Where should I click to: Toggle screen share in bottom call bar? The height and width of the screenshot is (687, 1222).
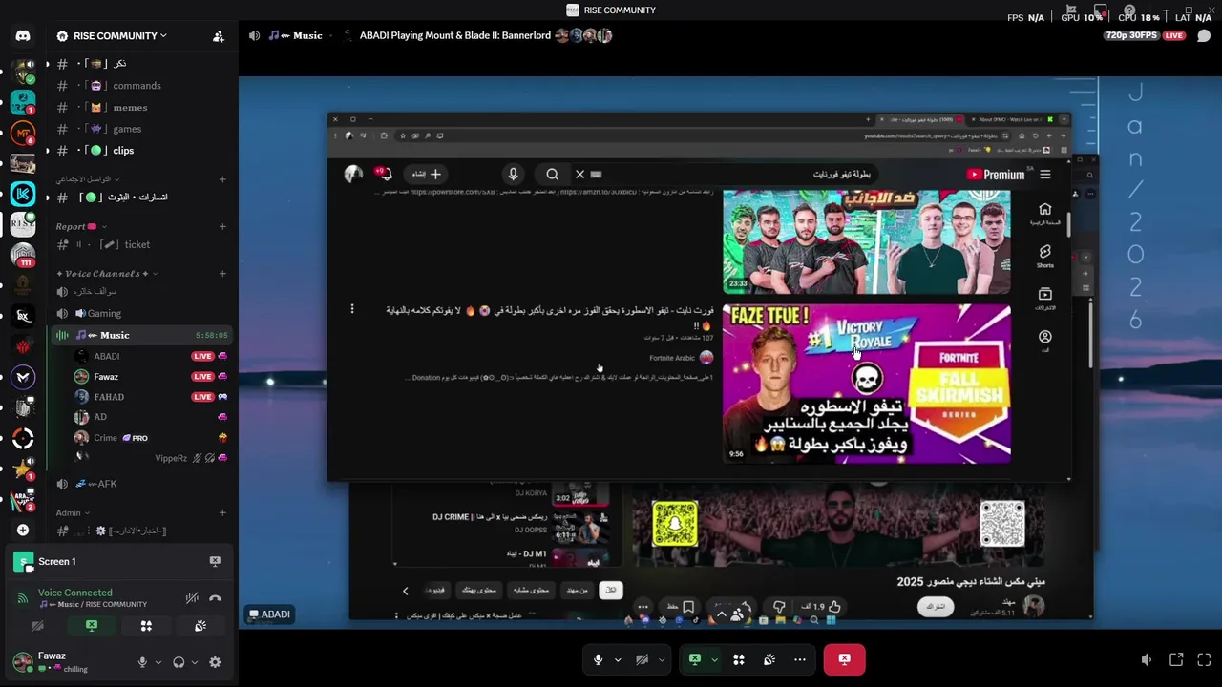pos(695,659)
